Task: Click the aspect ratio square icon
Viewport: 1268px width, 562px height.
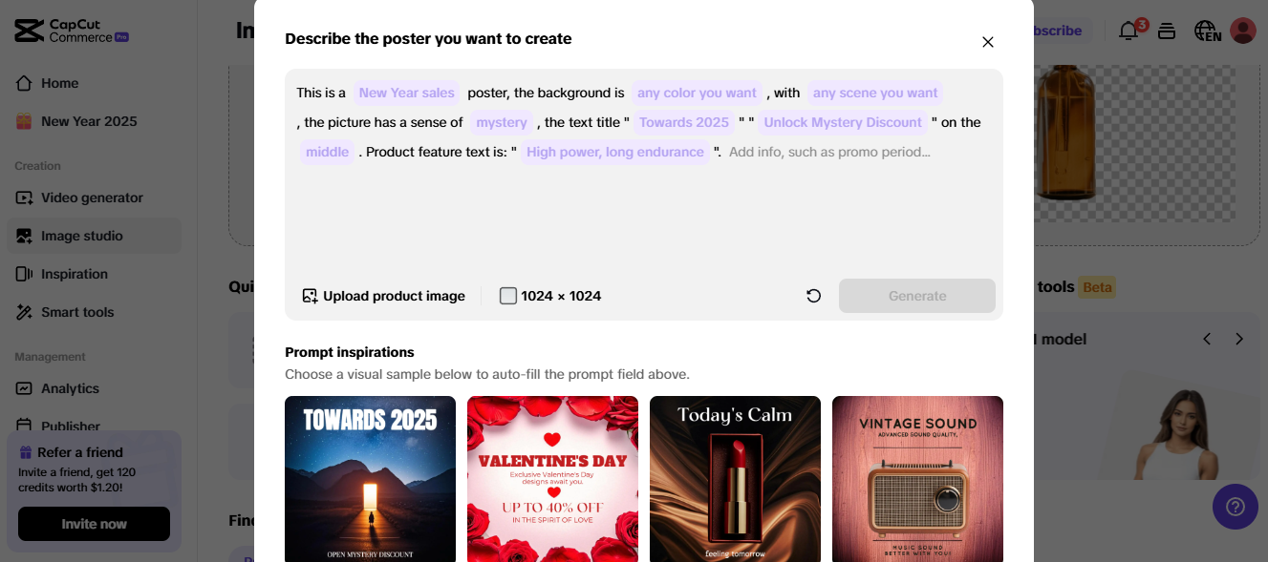Action: tap(508, 296)
